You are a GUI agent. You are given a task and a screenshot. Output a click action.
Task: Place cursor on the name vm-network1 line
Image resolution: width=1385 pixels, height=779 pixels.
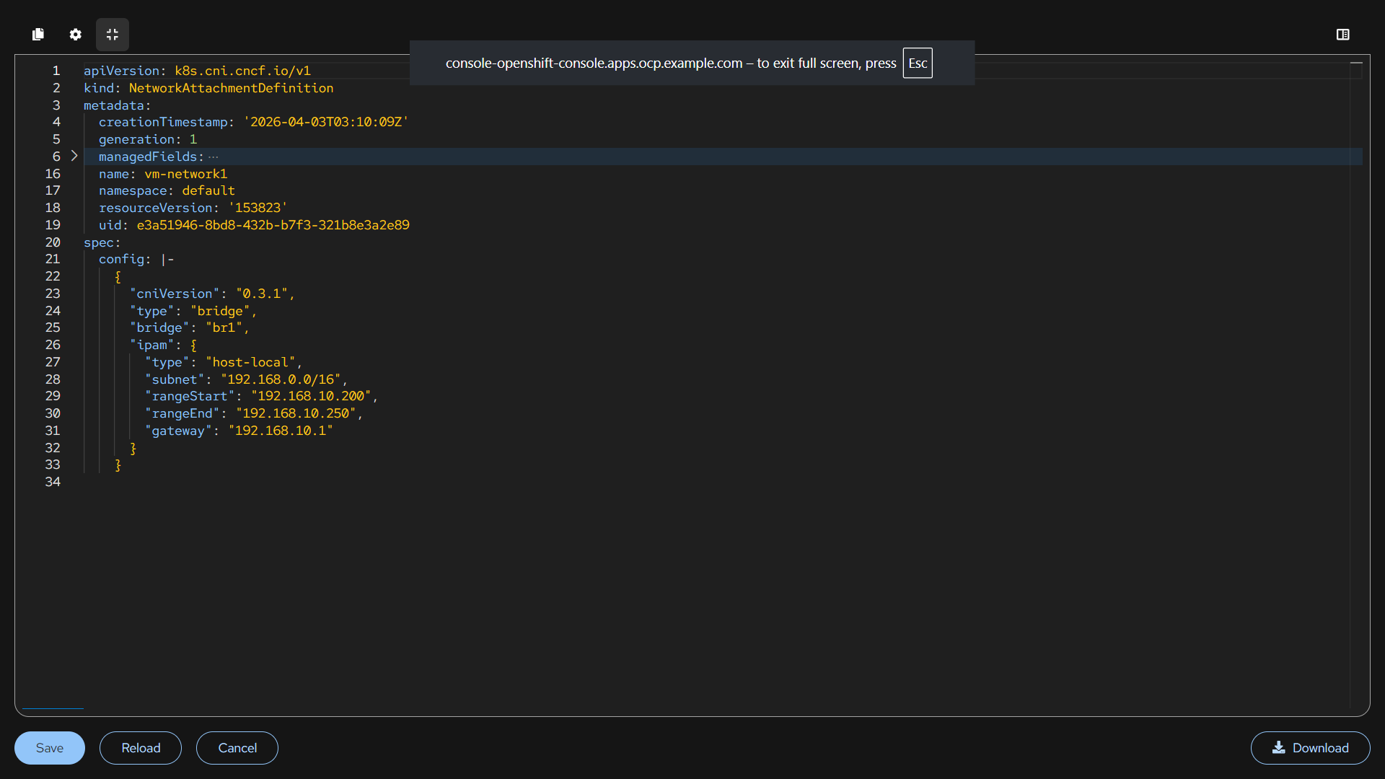pos(185,174)
